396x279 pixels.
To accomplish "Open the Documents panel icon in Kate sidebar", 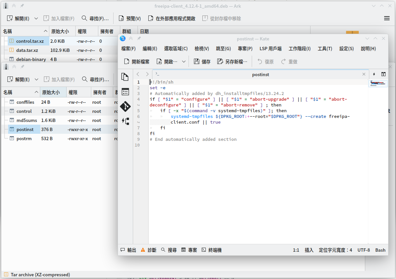I will (125, 77).
